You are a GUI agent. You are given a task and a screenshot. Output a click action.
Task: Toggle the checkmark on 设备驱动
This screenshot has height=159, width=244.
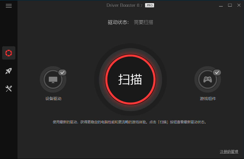click(62, 72)
